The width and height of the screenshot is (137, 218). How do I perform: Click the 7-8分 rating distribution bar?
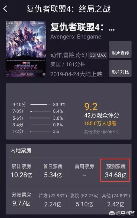click(x=40, y=111)
